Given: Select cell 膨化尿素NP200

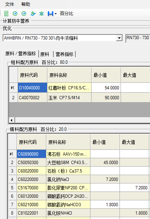Looking at the screenshot, I should [68, 188].
